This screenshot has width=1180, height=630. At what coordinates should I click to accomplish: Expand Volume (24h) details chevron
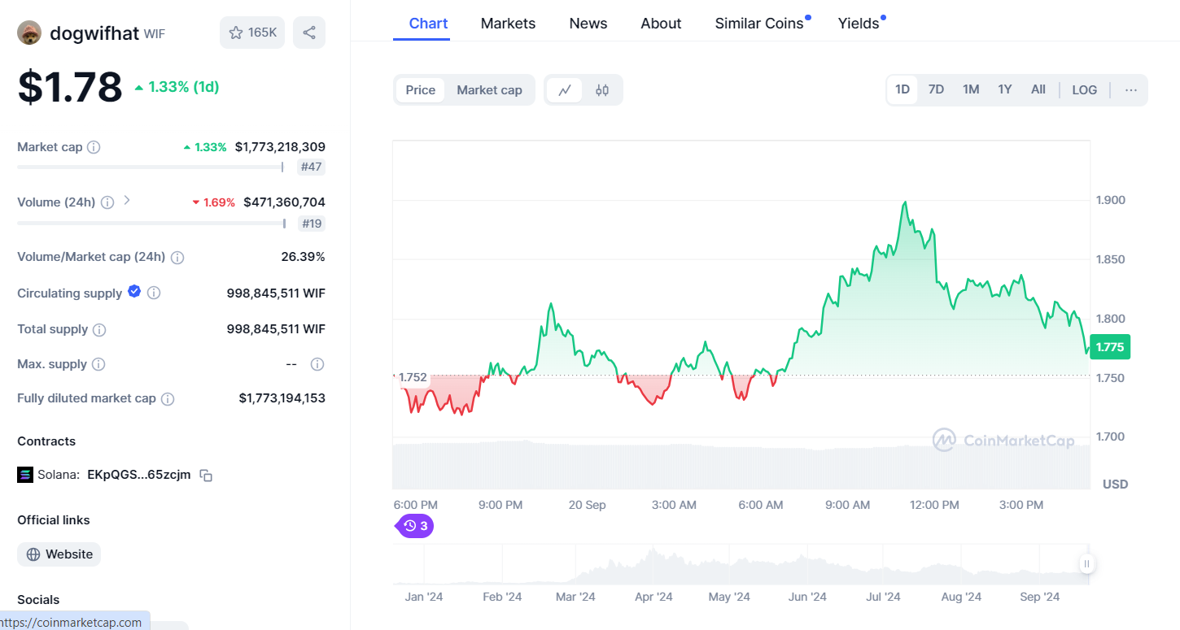(x=128, y=201)
